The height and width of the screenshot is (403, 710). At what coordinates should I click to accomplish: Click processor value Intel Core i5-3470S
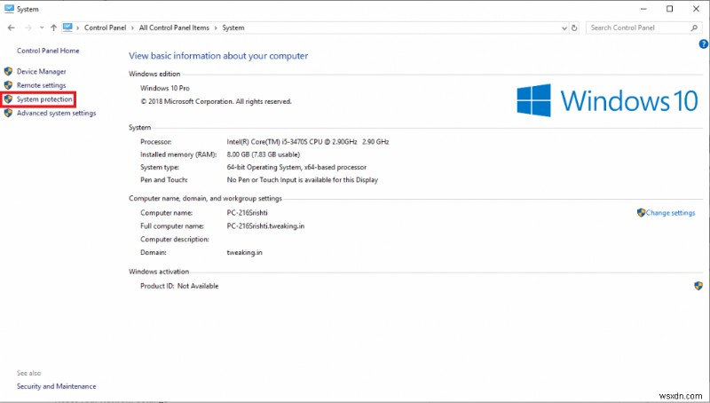(x=307, y=142)
